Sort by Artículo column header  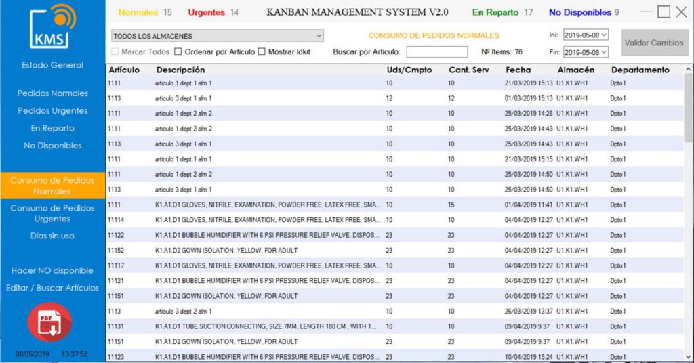[124, 70]
